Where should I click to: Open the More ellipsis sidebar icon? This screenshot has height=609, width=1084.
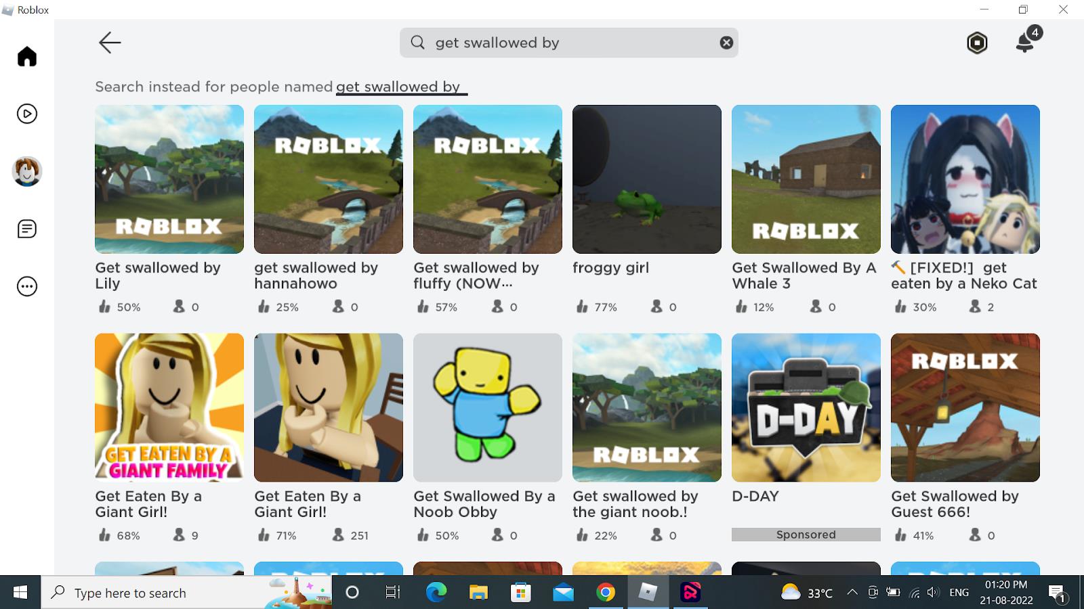[27, 286]
